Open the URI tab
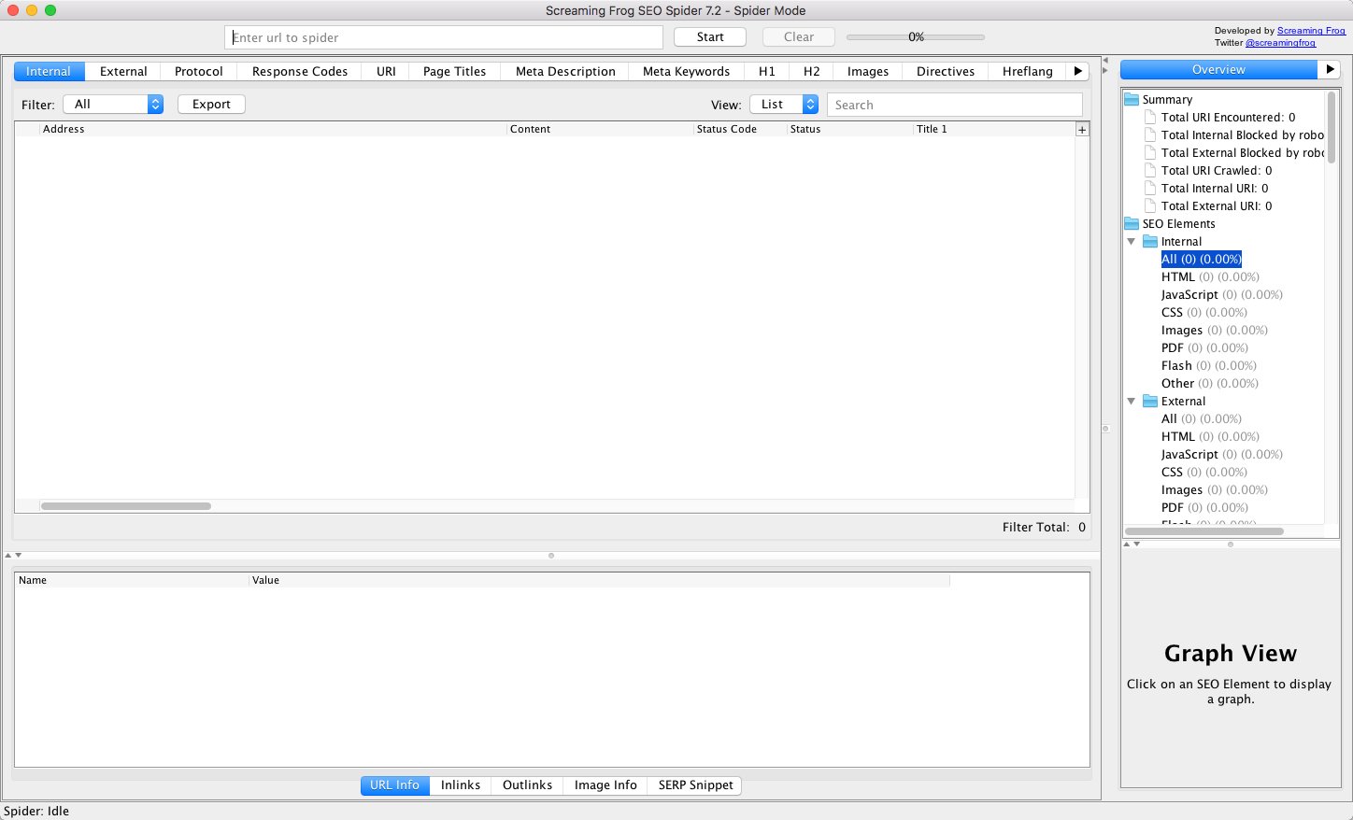The width and height of the screenshot is (1353, 820). (x=386, y=71)
